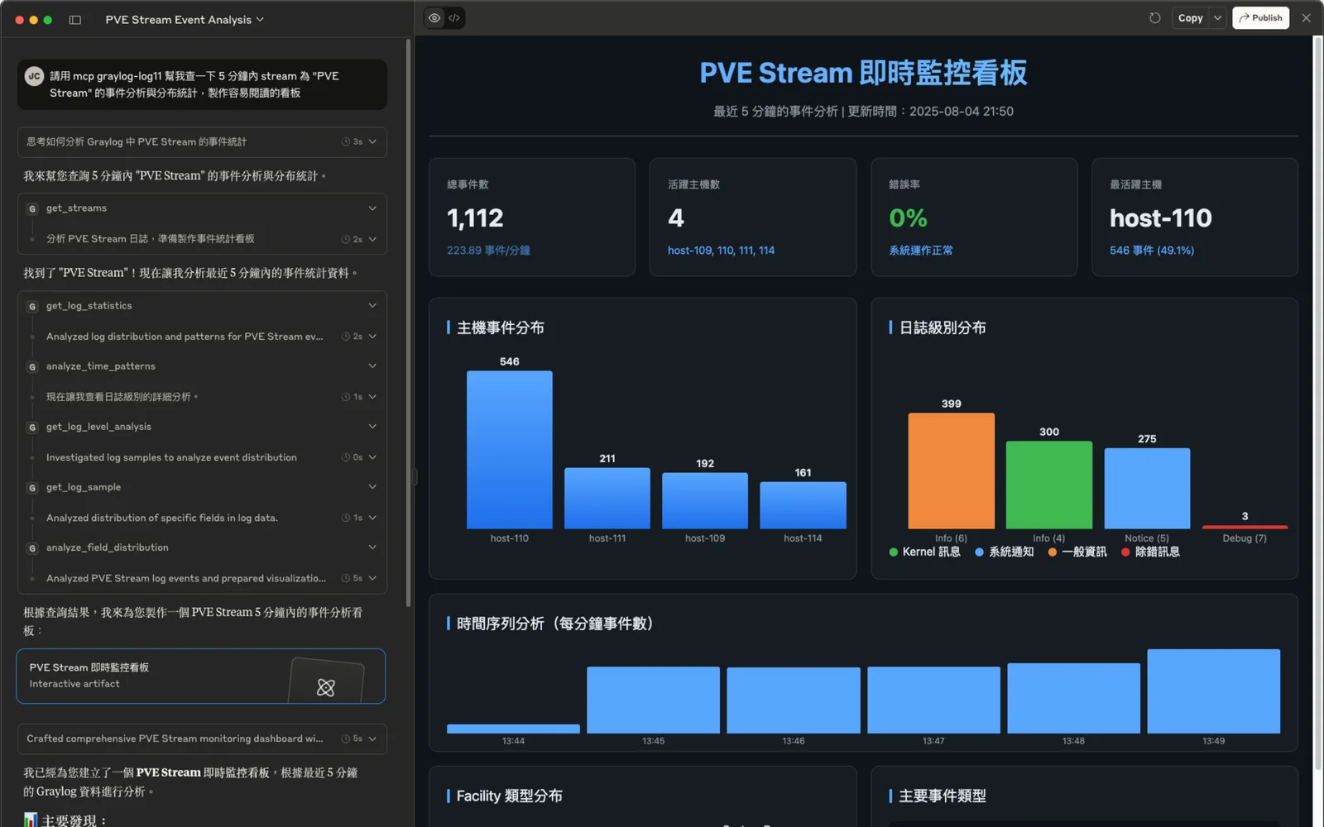
Task: Expand the Graylog thinking step chevron
Action: (x=372, y=142)
